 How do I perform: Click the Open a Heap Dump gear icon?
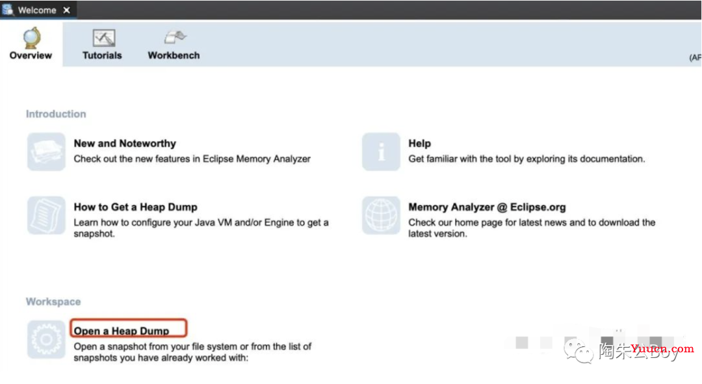pyautogui.click(x=46, y=339)
